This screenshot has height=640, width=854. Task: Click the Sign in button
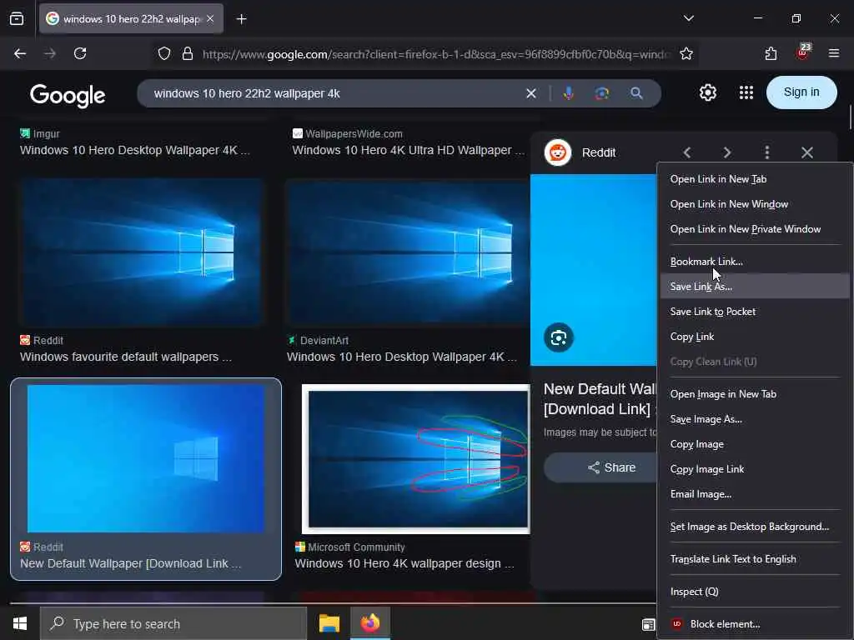[x=801, y=92]
